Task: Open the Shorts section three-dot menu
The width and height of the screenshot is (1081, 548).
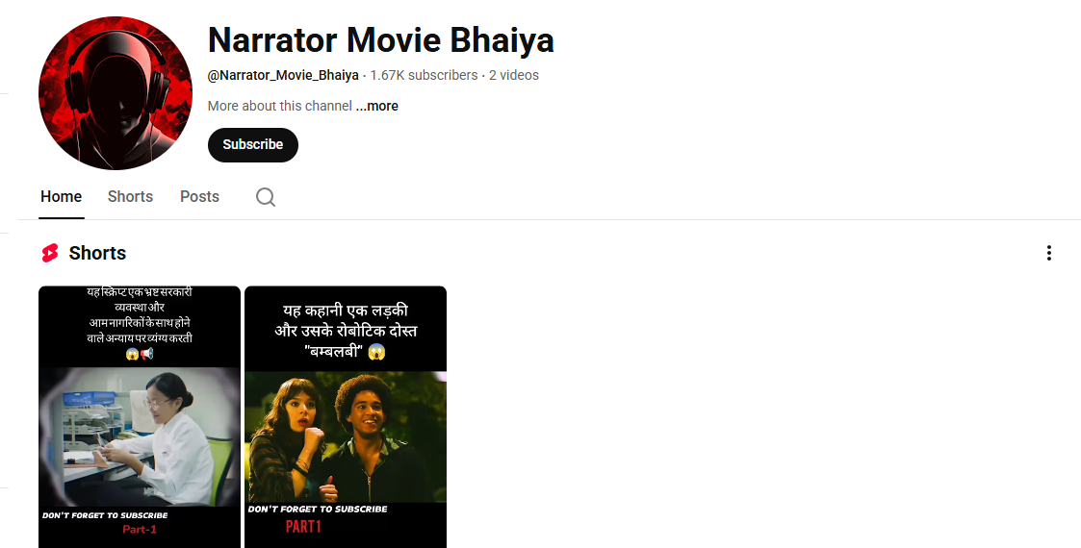Action: click(x=1048, y=254)
